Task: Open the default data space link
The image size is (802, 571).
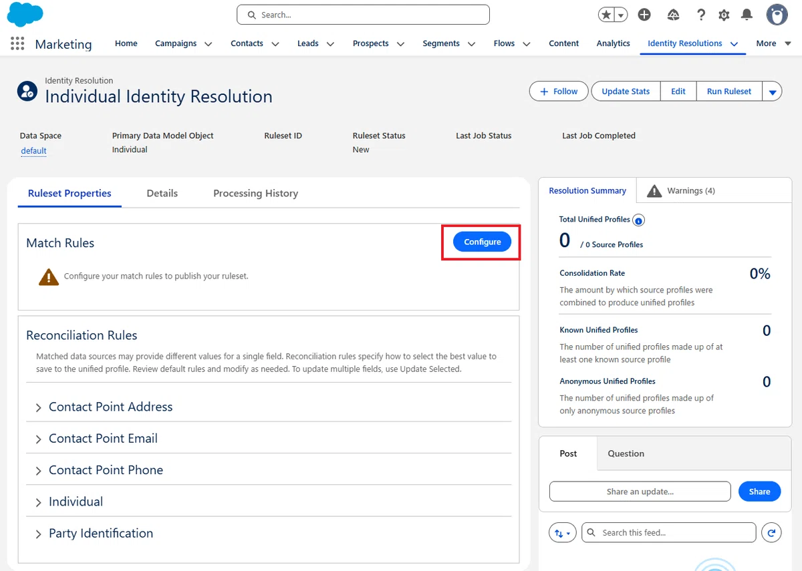Action: [33, 151]
